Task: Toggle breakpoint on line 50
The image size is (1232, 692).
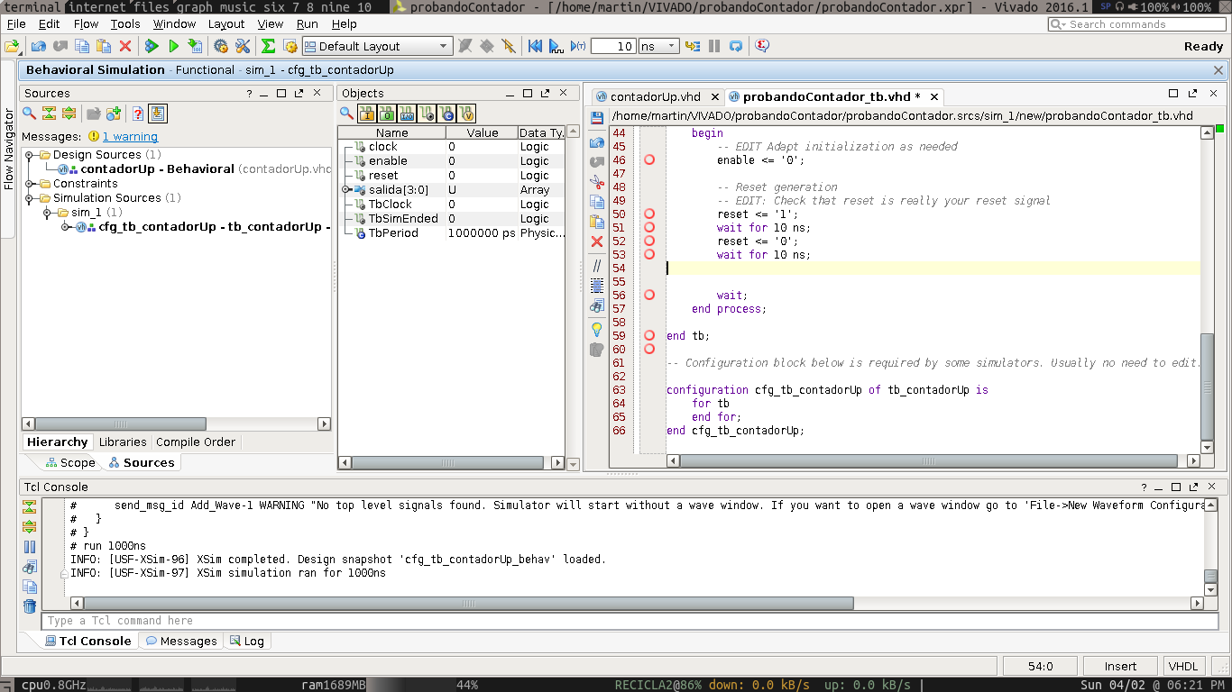Action: click(x=649, y=214)
